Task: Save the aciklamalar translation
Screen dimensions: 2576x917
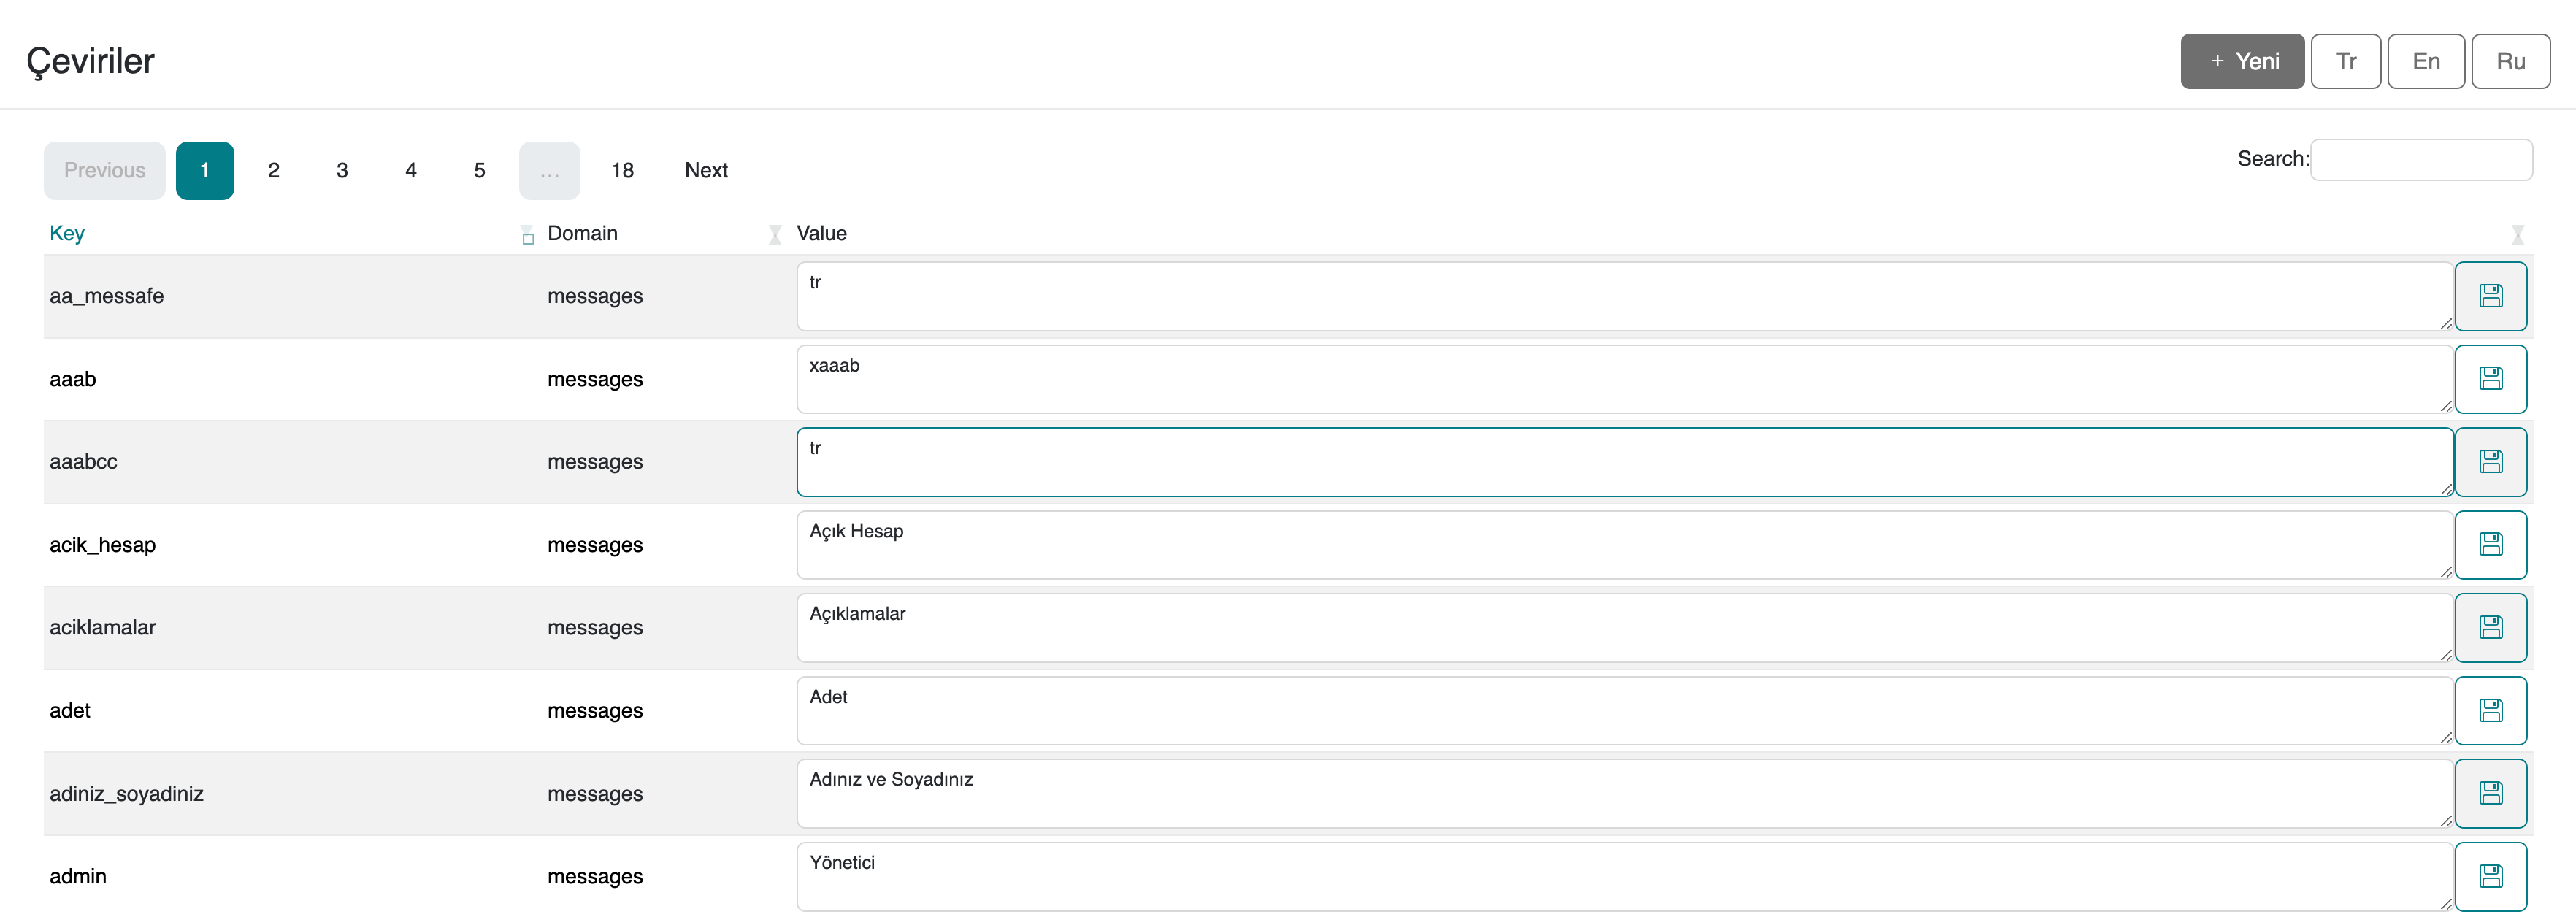Action: 2490,628
